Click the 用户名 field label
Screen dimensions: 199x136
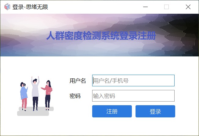coord(78,81)
